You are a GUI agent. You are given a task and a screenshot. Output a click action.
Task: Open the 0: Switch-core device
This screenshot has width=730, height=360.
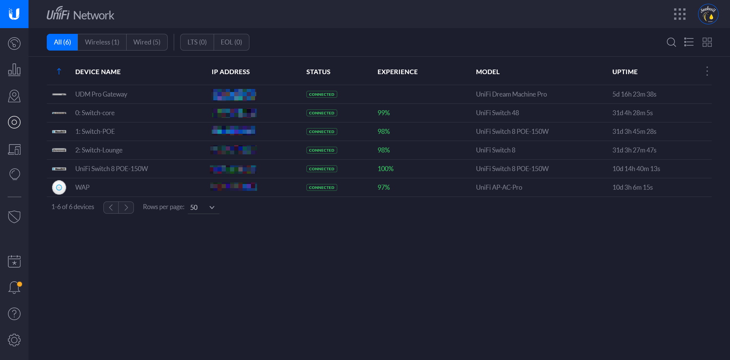pyautogui.click(x=95, y=113)
